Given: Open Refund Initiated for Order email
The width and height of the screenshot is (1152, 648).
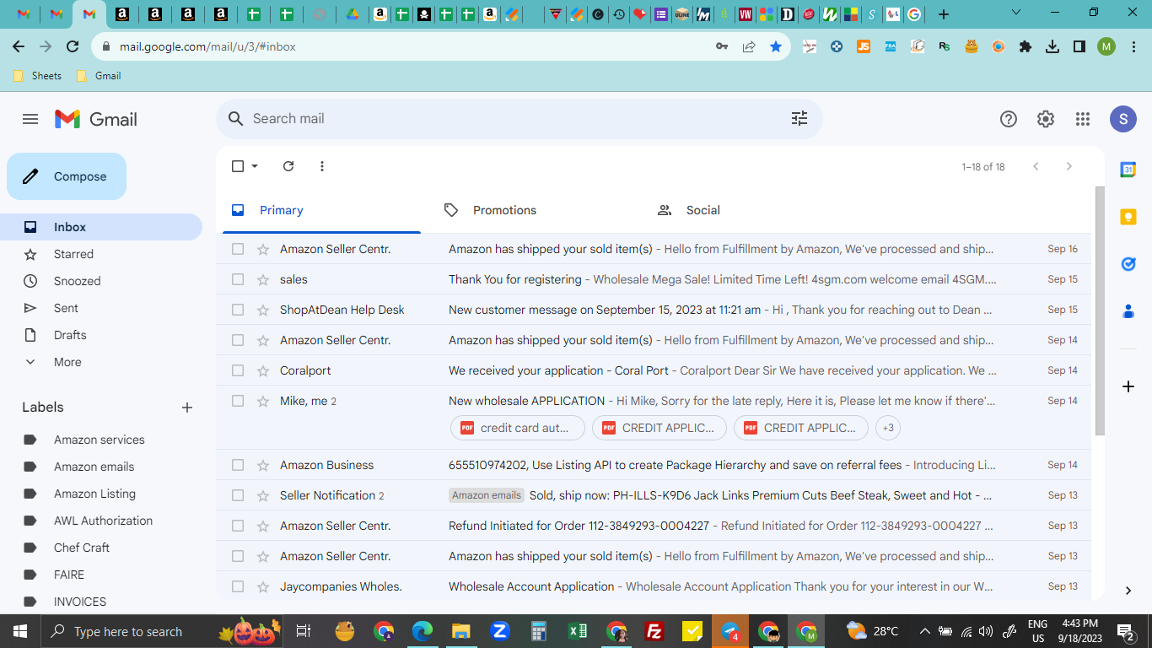Looking at the screenshot, I should point(579,526).
